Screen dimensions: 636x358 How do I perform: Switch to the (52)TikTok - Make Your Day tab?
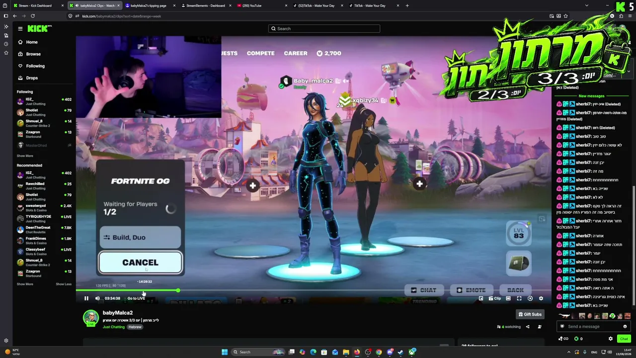[x=318, y=5]
